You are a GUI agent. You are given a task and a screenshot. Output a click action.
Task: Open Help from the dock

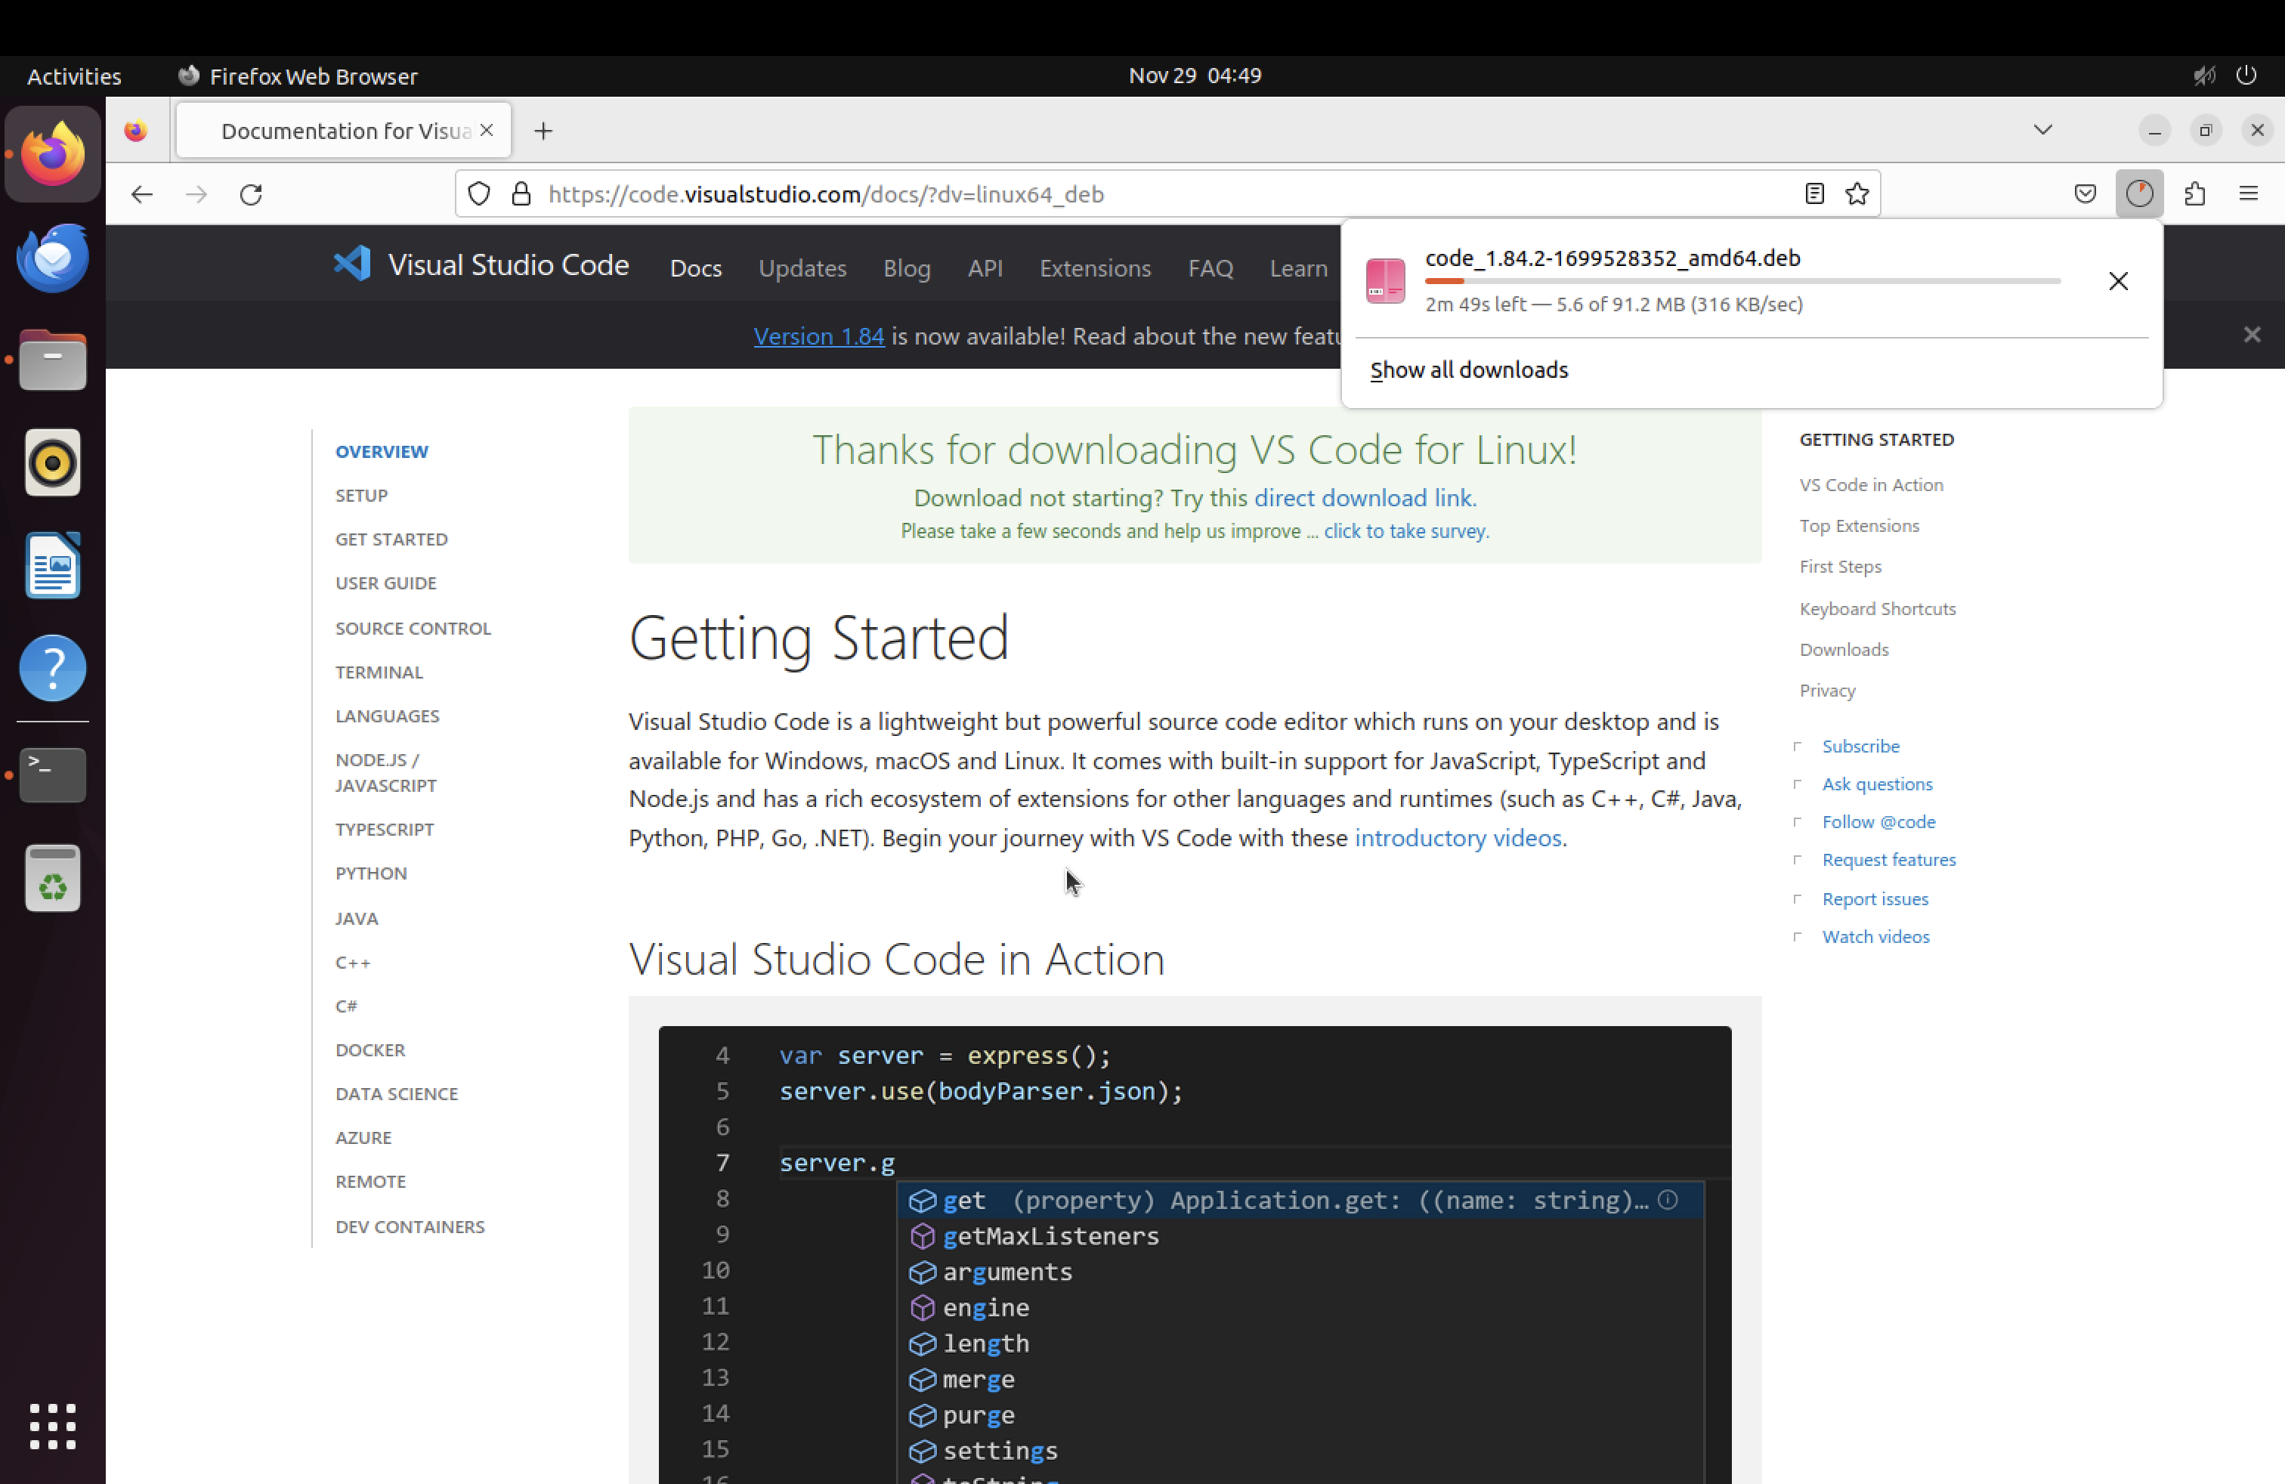(x=53, y=668)
